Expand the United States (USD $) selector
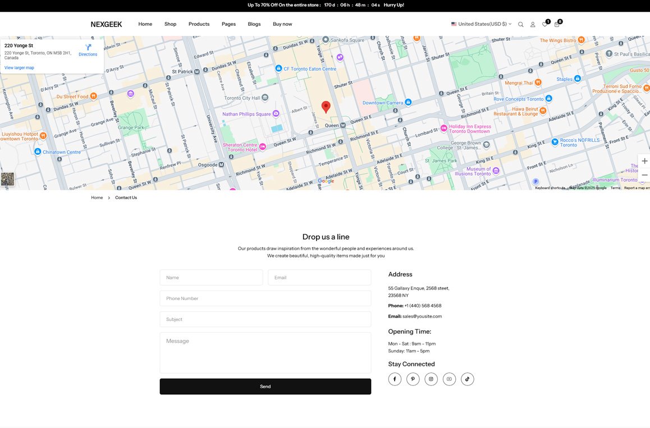 tap(481, 24)
